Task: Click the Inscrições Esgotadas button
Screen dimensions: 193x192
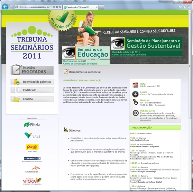Action: (x=32, y=70)
